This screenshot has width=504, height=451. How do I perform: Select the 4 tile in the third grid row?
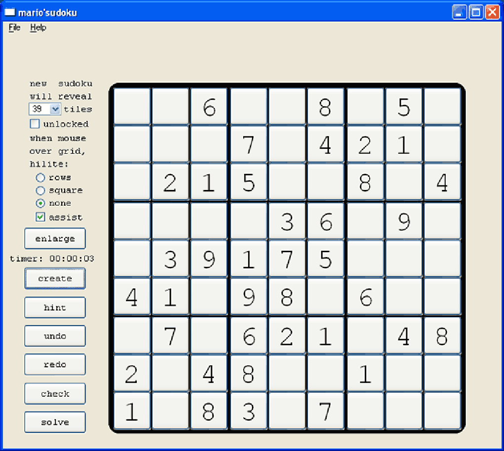pos(442,183)
